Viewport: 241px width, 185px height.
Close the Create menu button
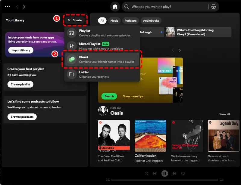point(75,20)
